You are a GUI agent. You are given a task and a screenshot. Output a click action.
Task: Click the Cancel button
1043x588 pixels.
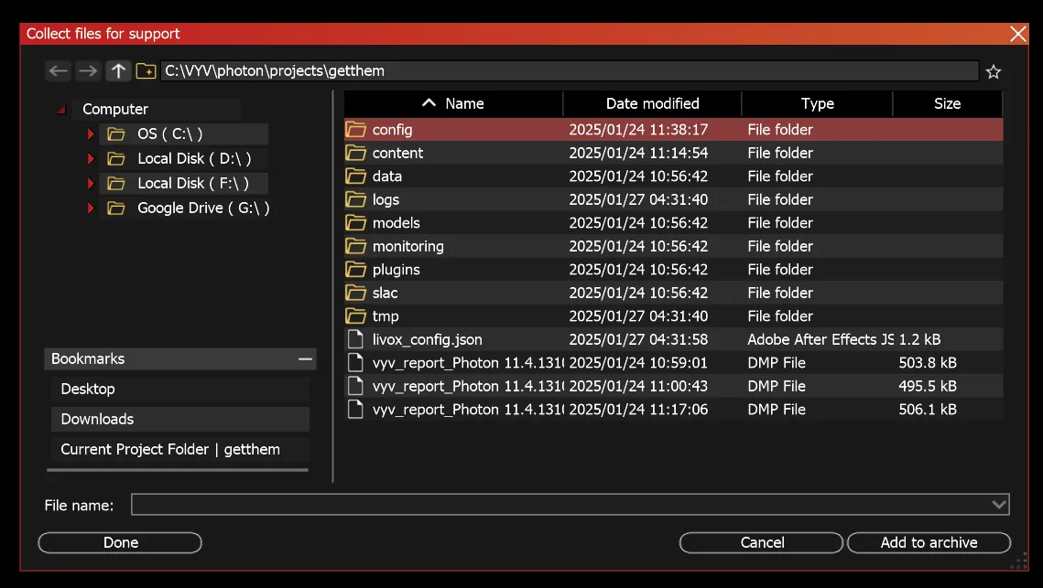pyautogui.click(x=762, y=542)
